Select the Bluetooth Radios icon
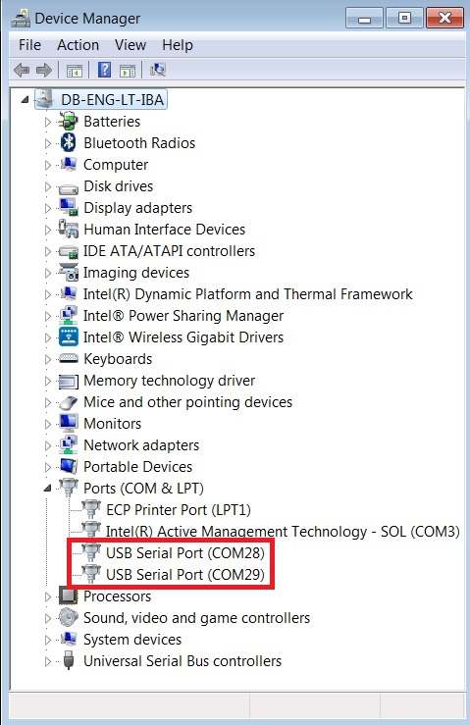 69,142
